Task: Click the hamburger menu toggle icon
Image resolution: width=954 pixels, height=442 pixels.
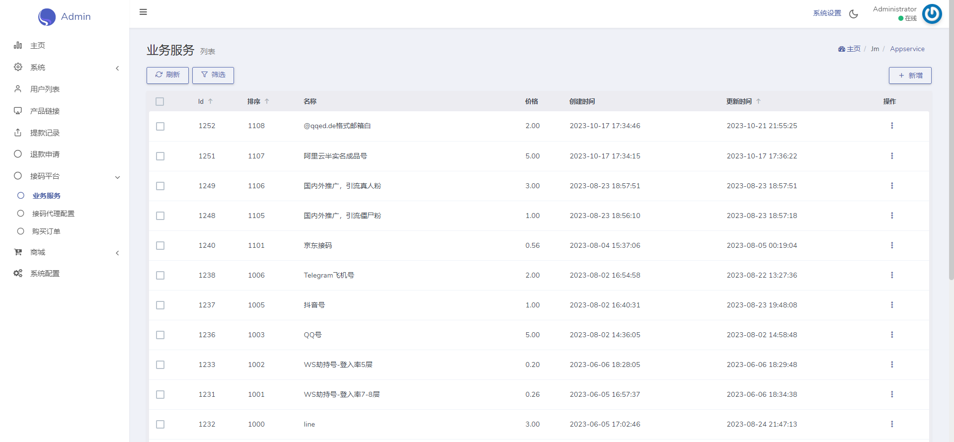Action: [143, 12]
